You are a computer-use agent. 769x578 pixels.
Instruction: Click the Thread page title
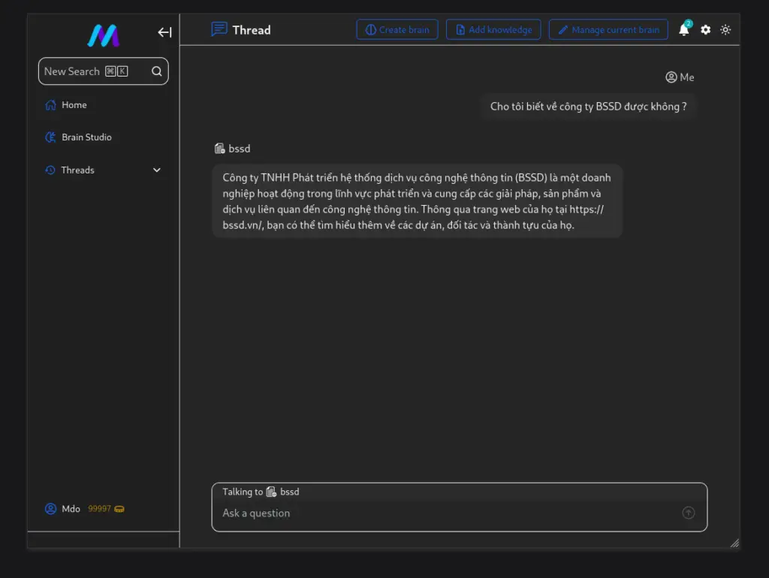pos(252,30)
